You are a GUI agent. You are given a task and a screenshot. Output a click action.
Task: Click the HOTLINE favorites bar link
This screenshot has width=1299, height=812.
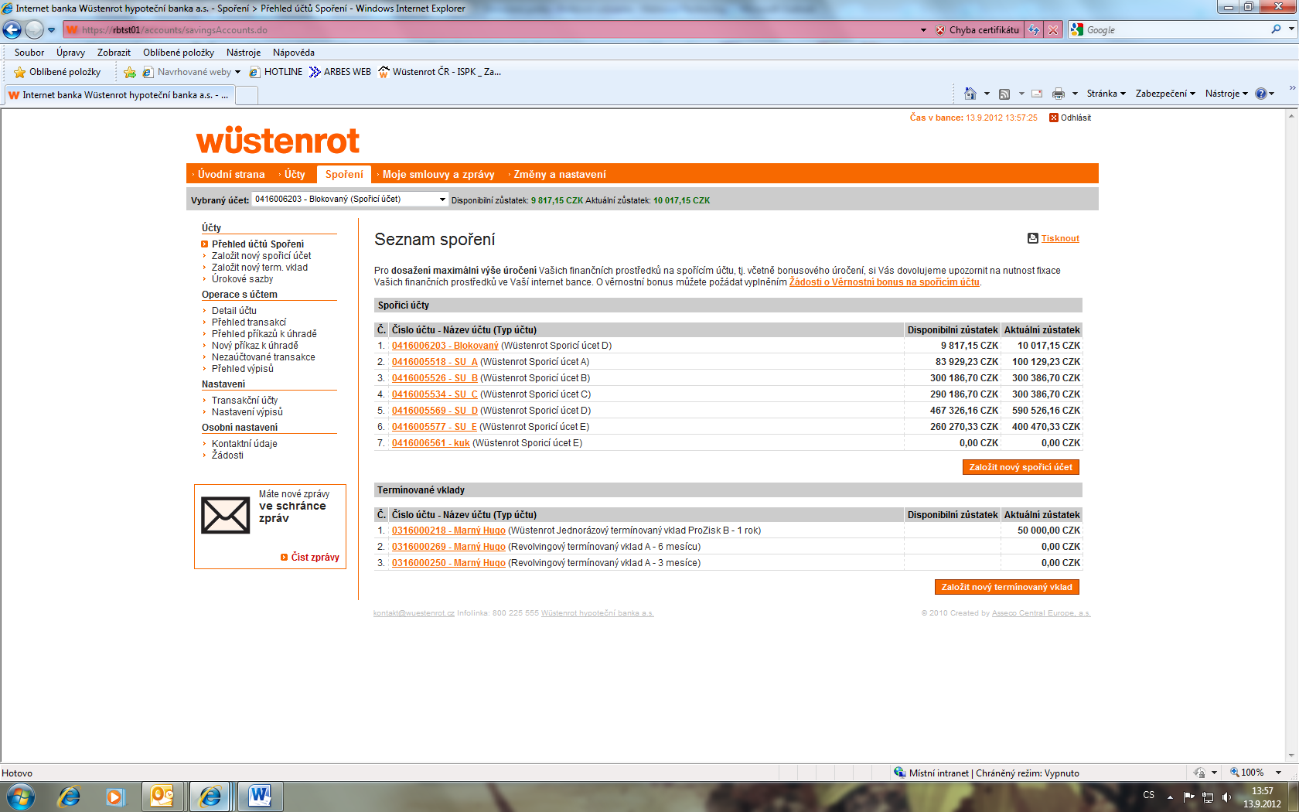[276, 72]
